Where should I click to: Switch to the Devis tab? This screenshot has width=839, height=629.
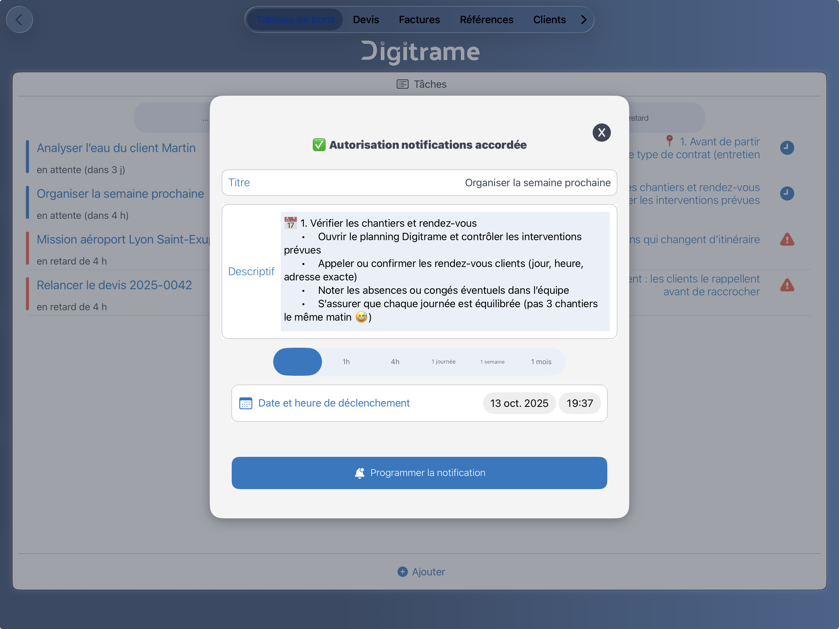pos(366,20)
